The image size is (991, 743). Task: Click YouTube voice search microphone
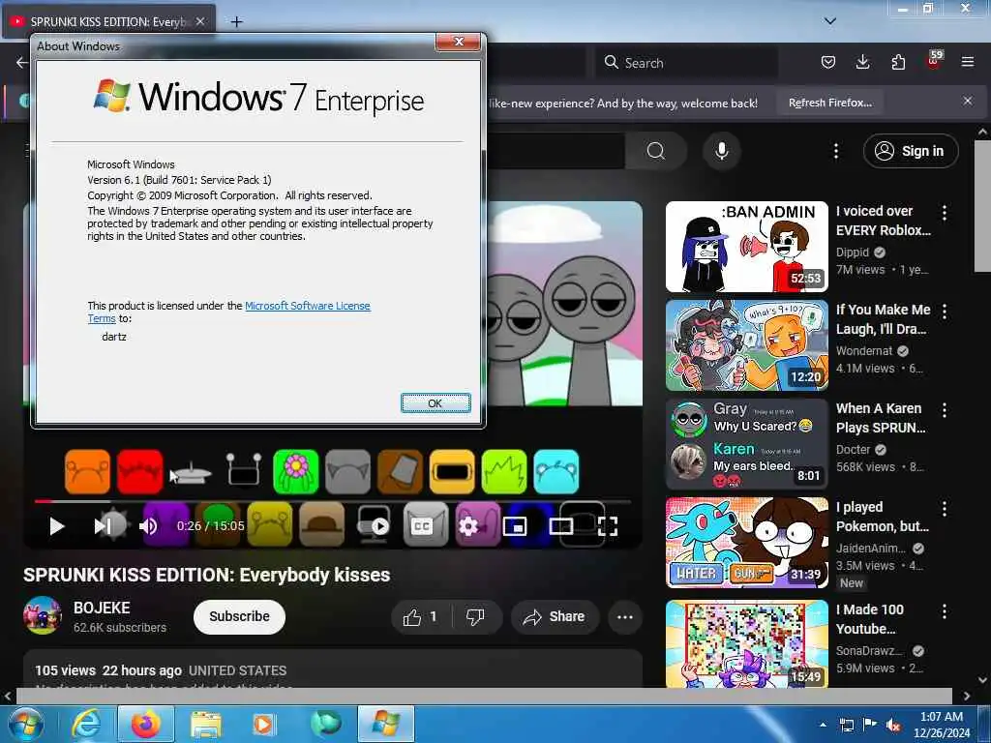pyautogui.click(x=722, y=151)
